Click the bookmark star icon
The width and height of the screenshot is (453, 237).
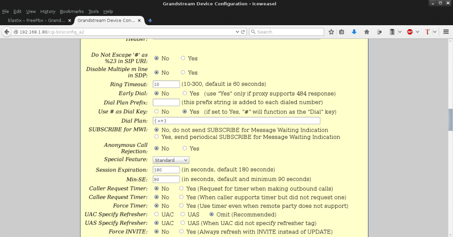click(x=331, y=32)
